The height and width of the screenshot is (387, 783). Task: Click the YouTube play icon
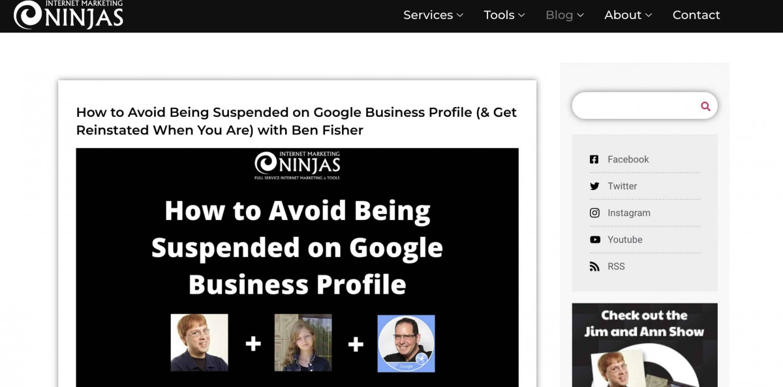click(594, 240)
